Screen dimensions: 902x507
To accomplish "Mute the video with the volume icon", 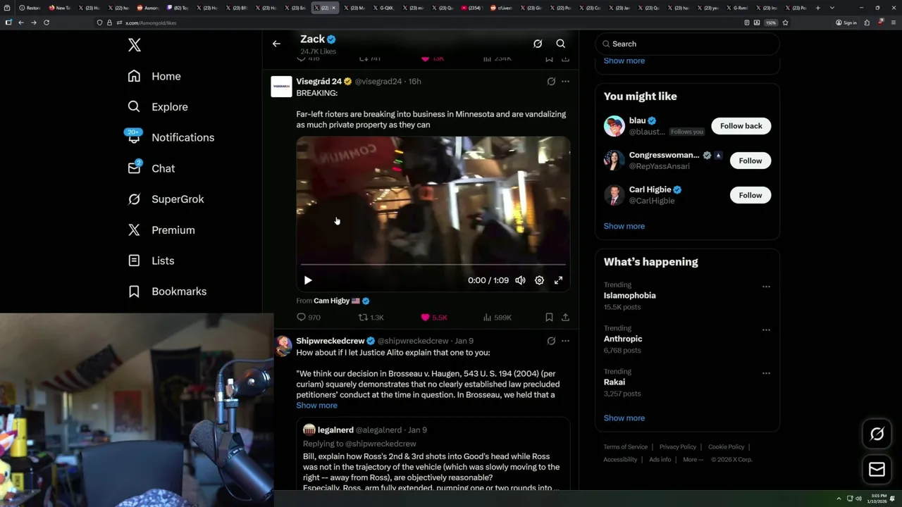I will point(520,280).
